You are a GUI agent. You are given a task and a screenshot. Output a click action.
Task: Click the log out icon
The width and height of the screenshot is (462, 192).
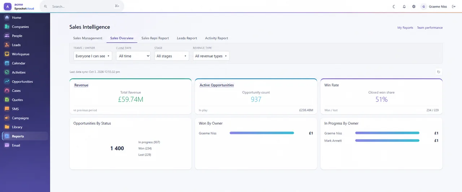(x=454, y=6)
